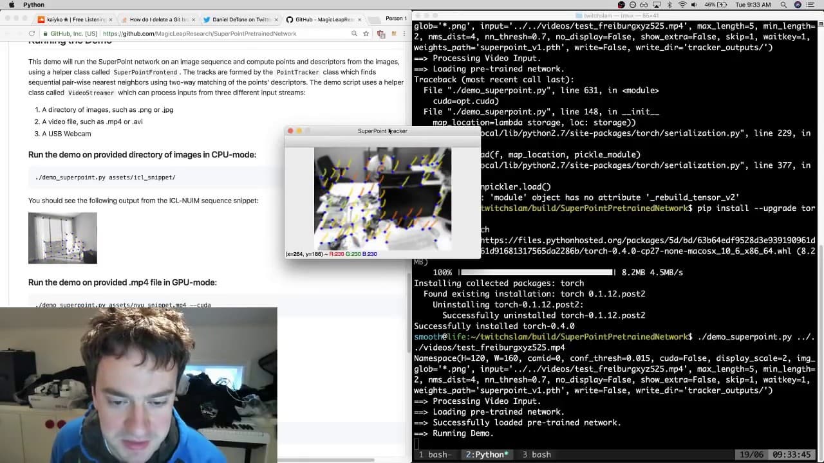Click the tracked video frame in SuperPoint Tracker

(382, 199)
